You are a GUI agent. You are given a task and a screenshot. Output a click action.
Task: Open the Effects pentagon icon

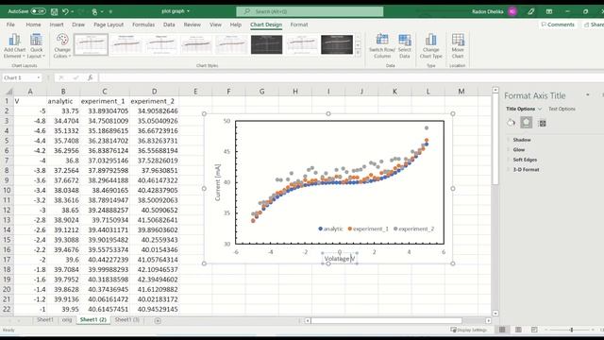[527, 123]
